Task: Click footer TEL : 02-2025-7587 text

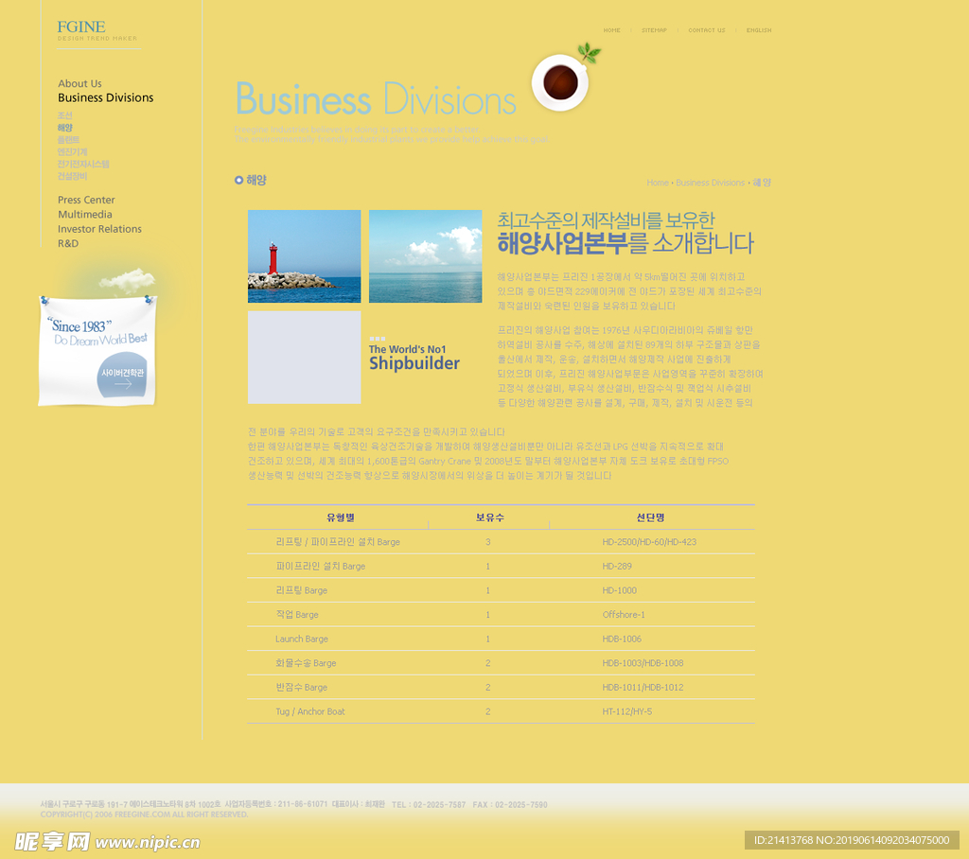Action: pos(429,805)
